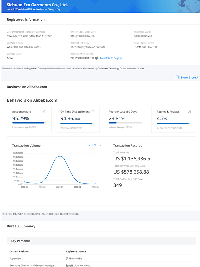Click 27 Reviews (Very Satisfied) text
Image resolution: width=200 pixels, height=267 pixels.
pos(169,128)
